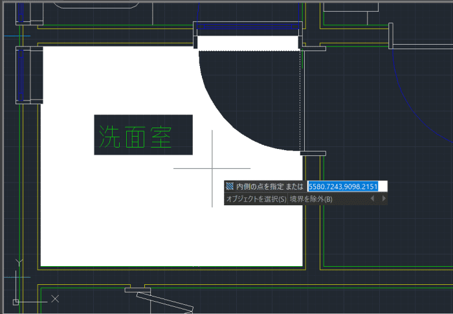This screenshot has height=314, width=453.
Task: Select the 洗面室 room text label
Action: coord(135,137)
